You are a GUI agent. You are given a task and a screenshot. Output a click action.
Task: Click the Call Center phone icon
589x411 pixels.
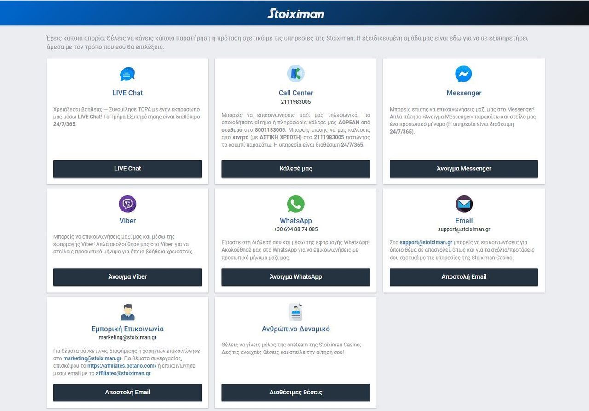(x=295, y=74)
